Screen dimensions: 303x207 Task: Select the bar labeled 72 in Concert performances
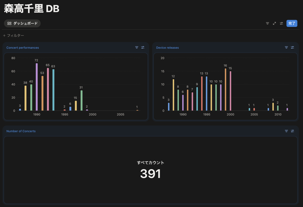(x=37, y=87)
